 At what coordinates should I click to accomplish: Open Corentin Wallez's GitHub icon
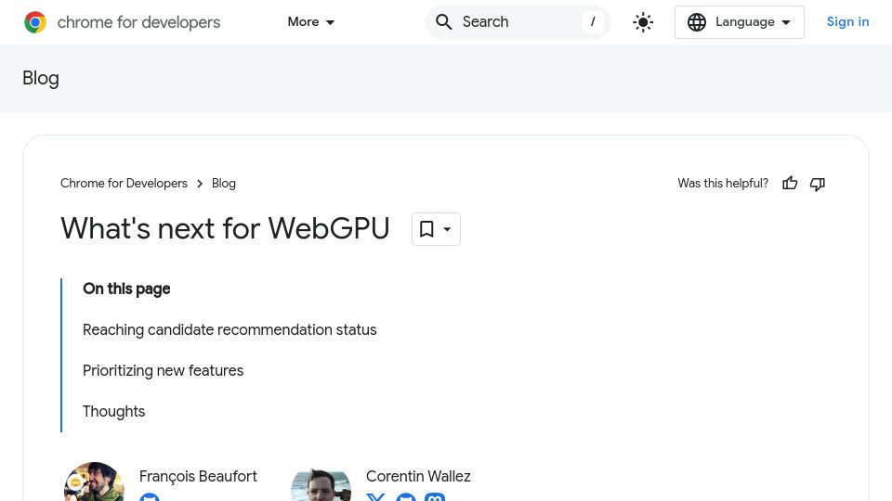click(x=406, y=497)
